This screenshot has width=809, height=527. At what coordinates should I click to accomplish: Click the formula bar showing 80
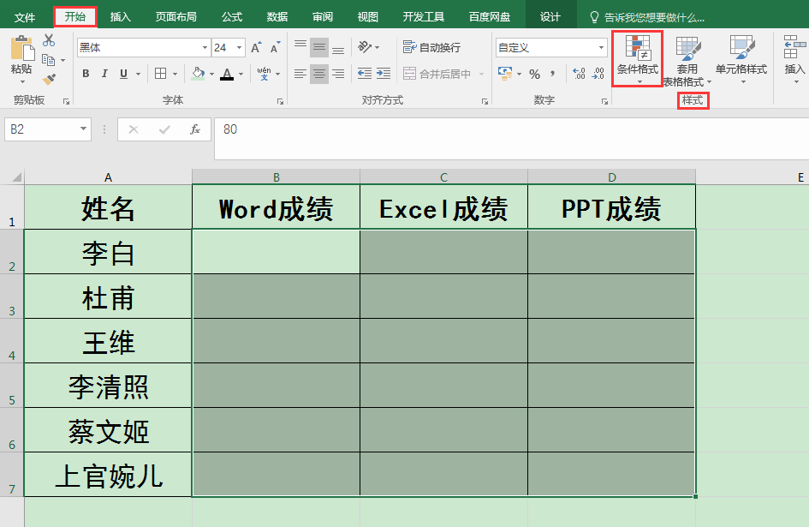coord(511,139)
